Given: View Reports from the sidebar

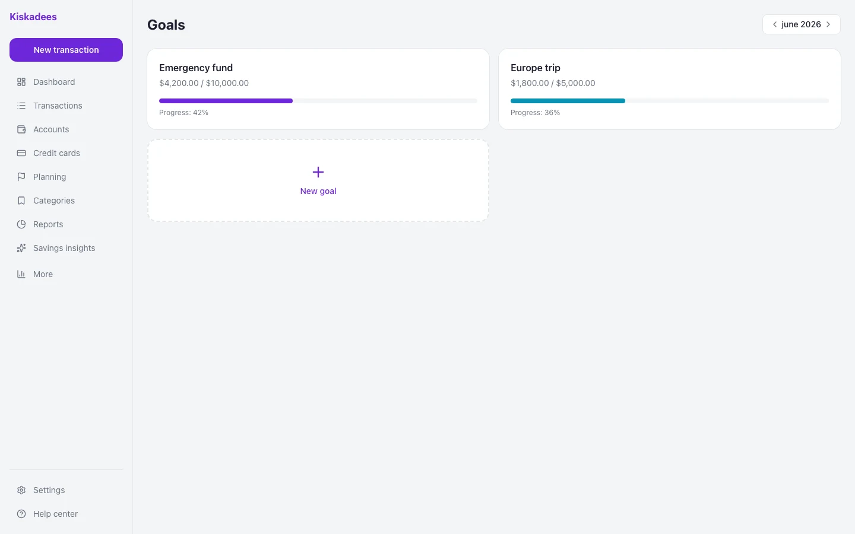Looking at the screenshot, I should [x=66, y=224].
